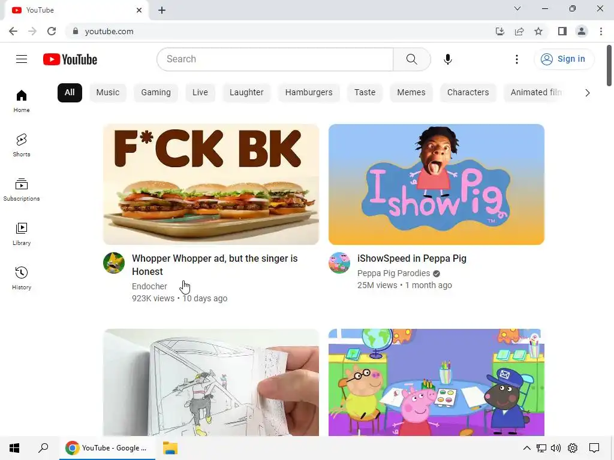Viewport: 614px width, 460px height.
Task: Open the tab search chevron
Action: pyautogui.click(x=517, y=8)
